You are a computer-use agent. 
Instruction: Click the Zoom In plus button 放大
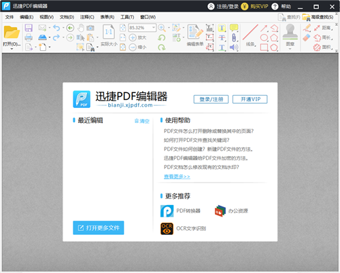[x=137, y=37]
